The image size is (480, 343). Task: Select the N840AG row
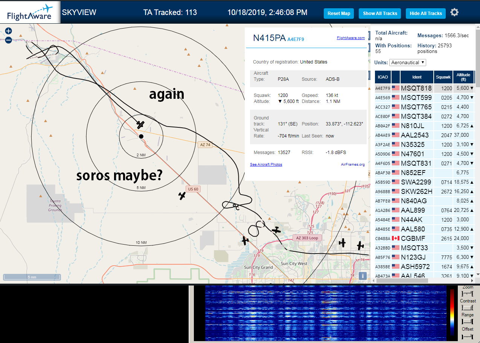point(425,201)
